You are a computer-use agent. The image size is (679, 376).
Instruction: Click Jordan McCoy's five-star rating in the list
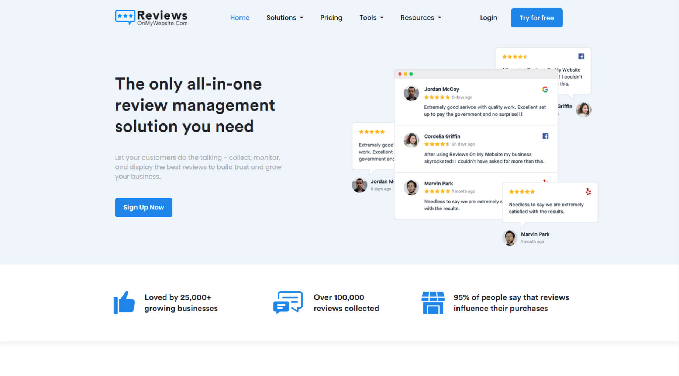(x=437, y=97)
